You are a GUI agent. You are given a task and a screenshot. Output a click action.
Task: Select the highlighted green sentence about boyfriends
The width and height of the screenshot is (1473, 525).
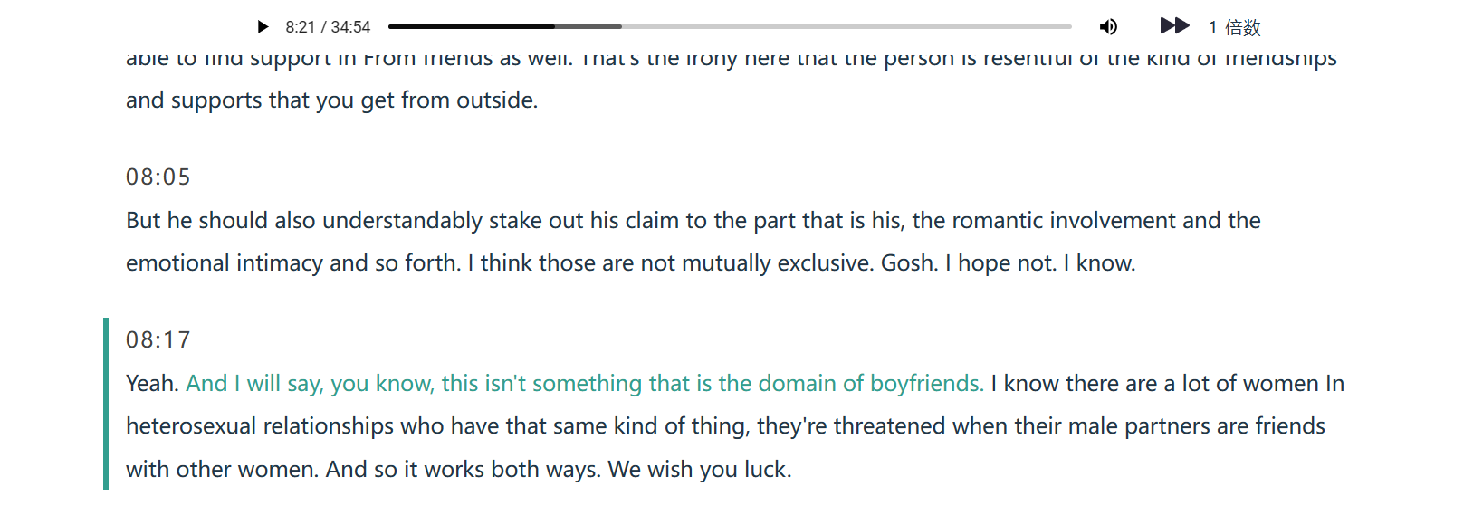(x=585, y=384)
